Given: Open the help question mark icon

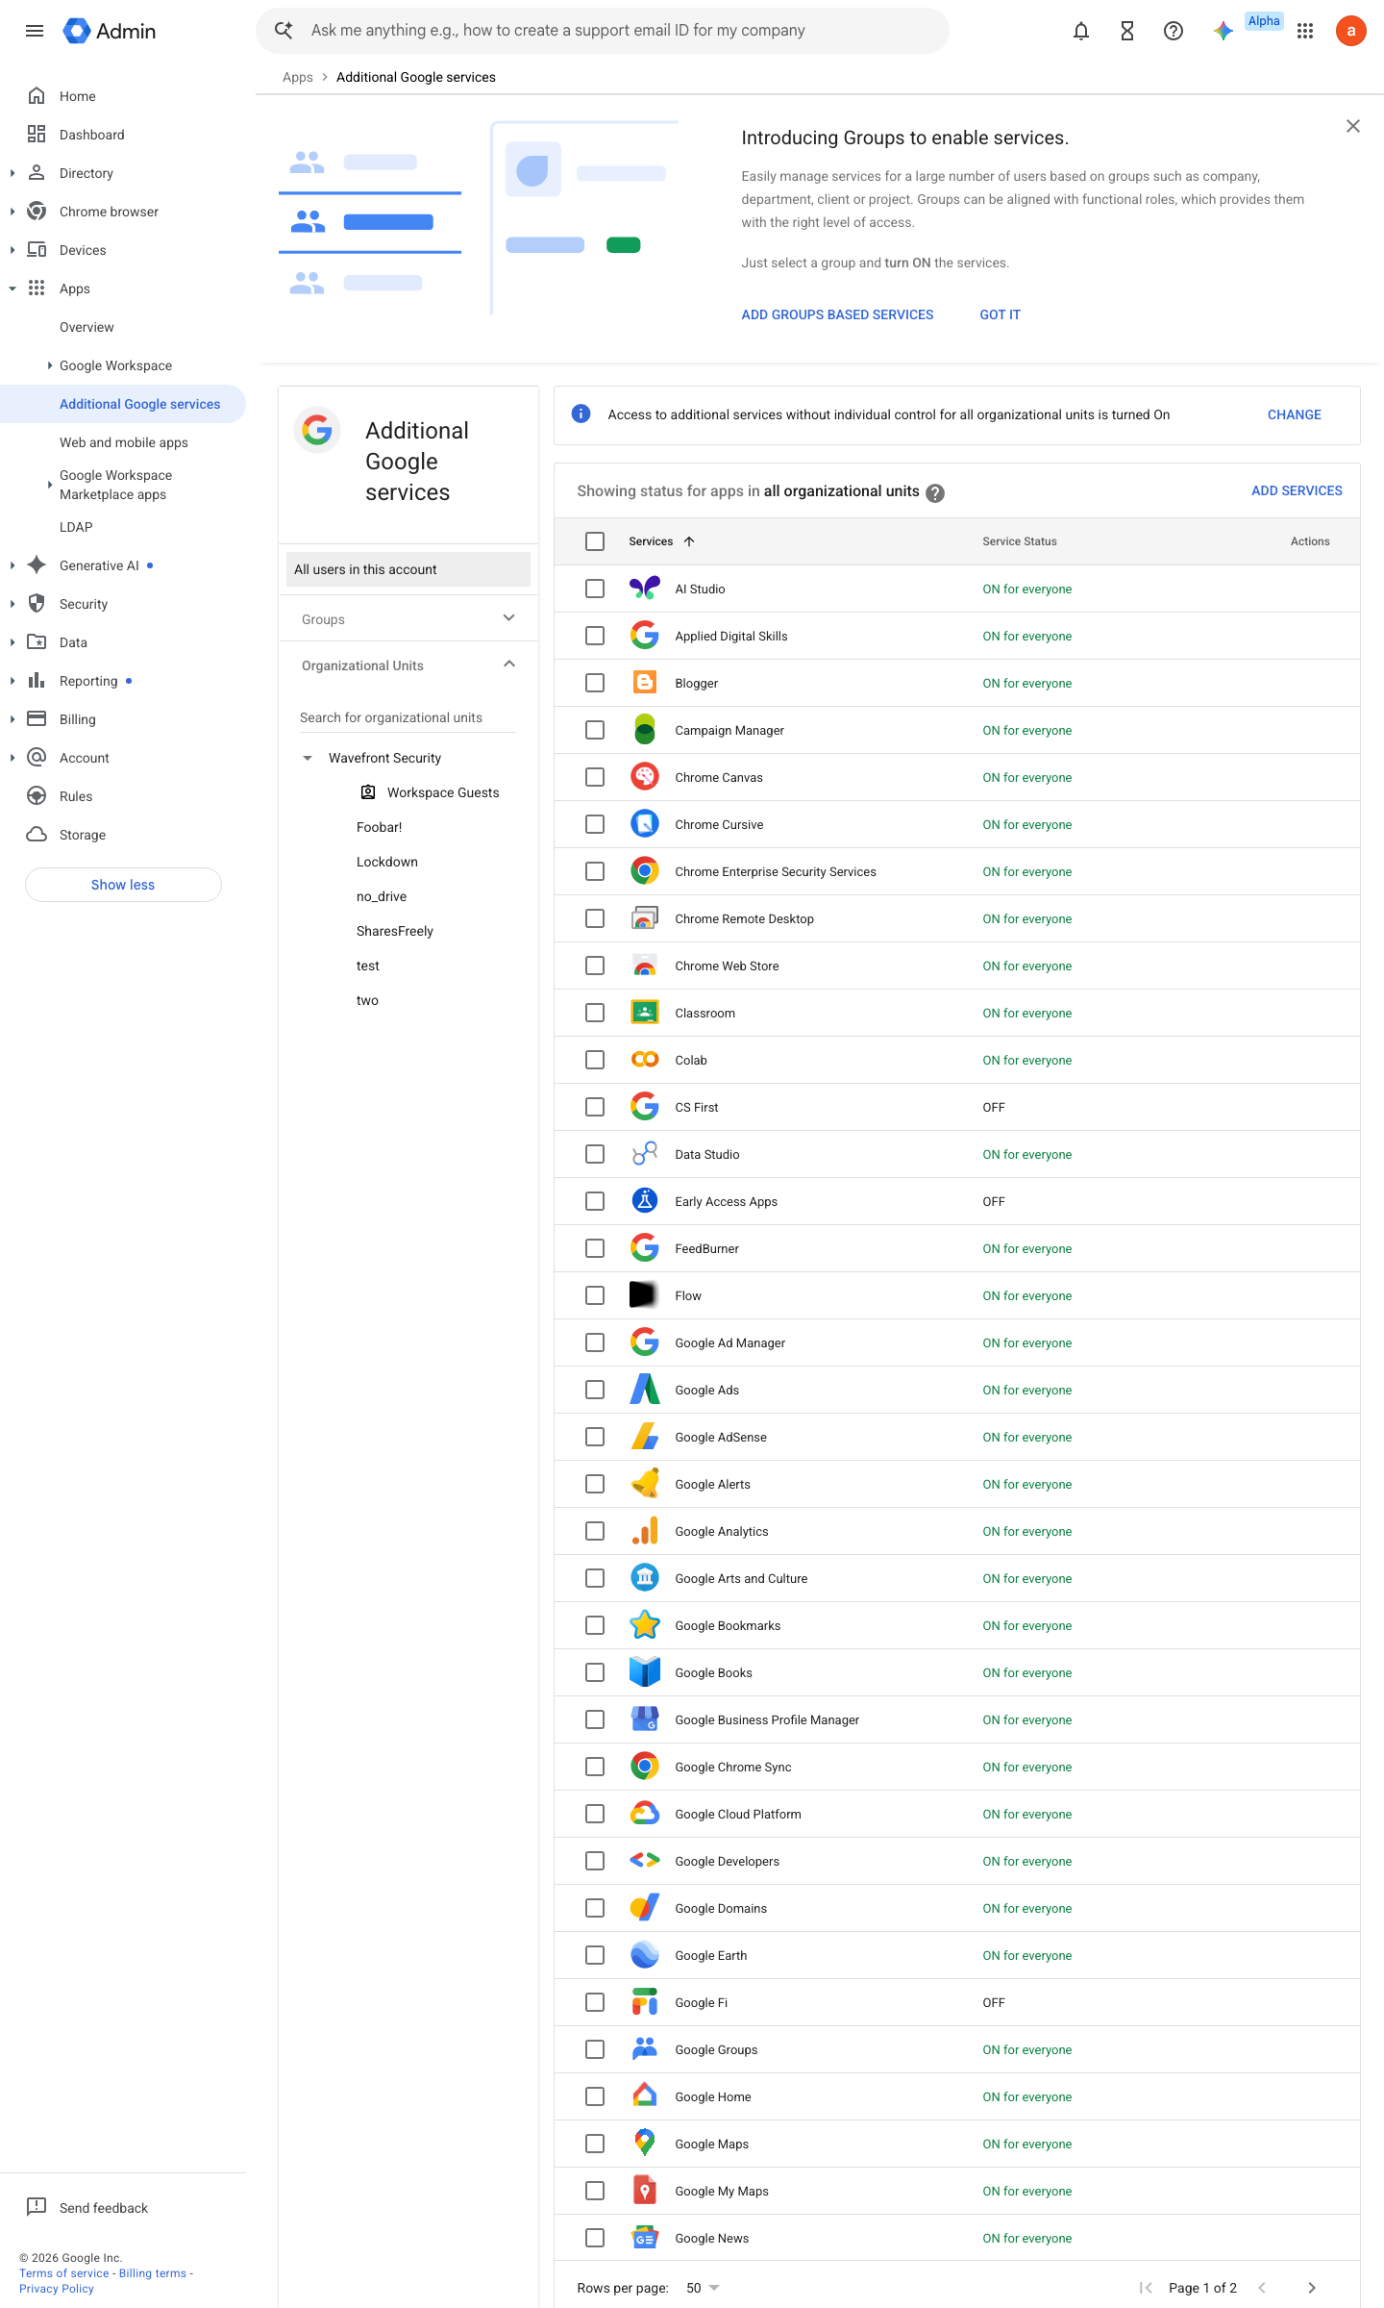Looking at the screenshot, I should click(1174, 31).
